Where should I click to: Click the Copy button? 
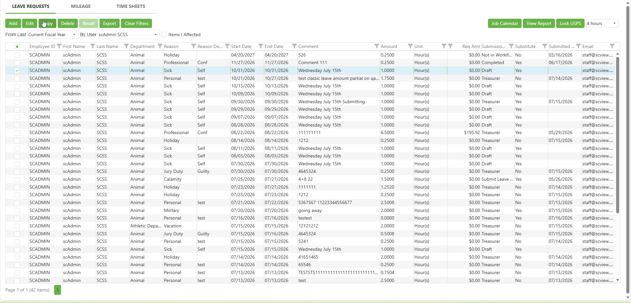click(x=47, y=23)
